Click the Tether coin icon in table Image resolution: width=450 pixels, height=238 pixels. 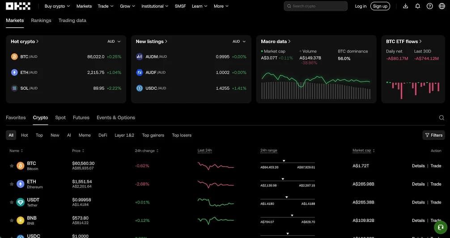point(21,202)
